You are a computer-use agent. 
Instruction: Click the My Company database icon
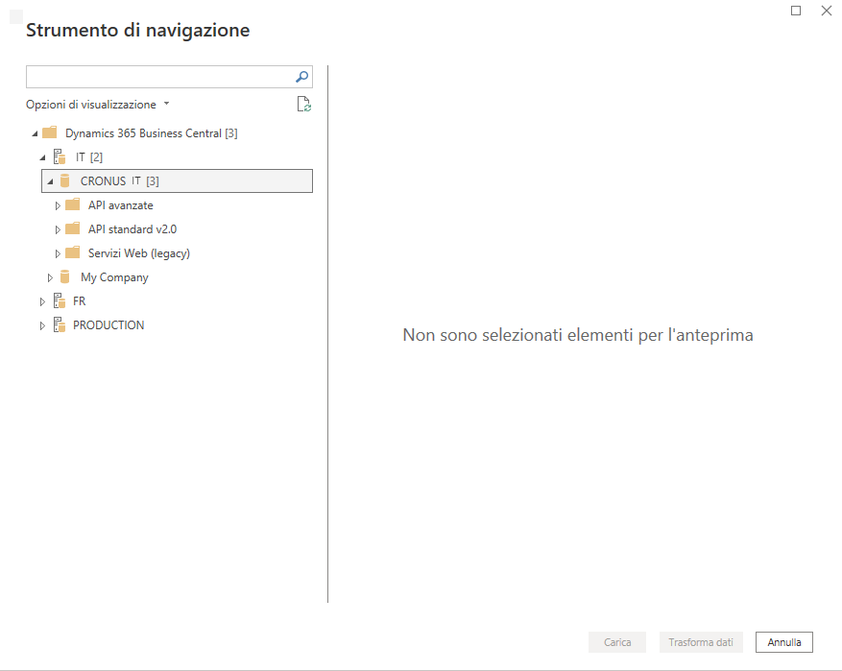(x=65, y=277)
